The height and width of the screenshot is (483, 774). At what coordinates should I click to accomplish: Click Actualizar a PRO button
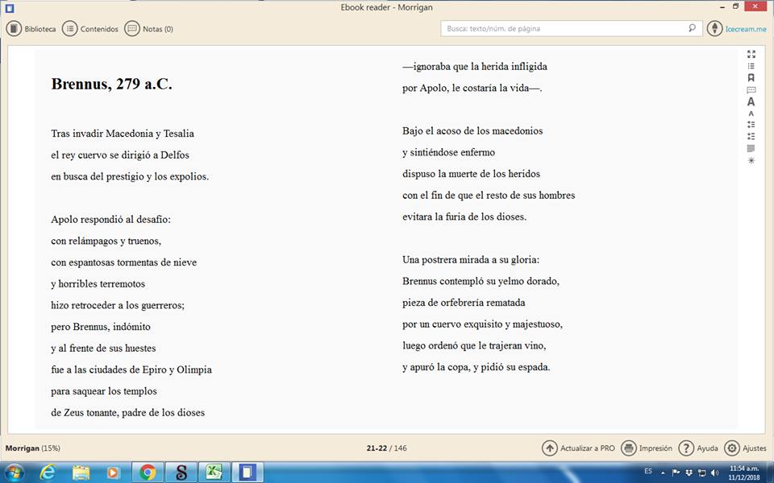click(x=578, y=448)
